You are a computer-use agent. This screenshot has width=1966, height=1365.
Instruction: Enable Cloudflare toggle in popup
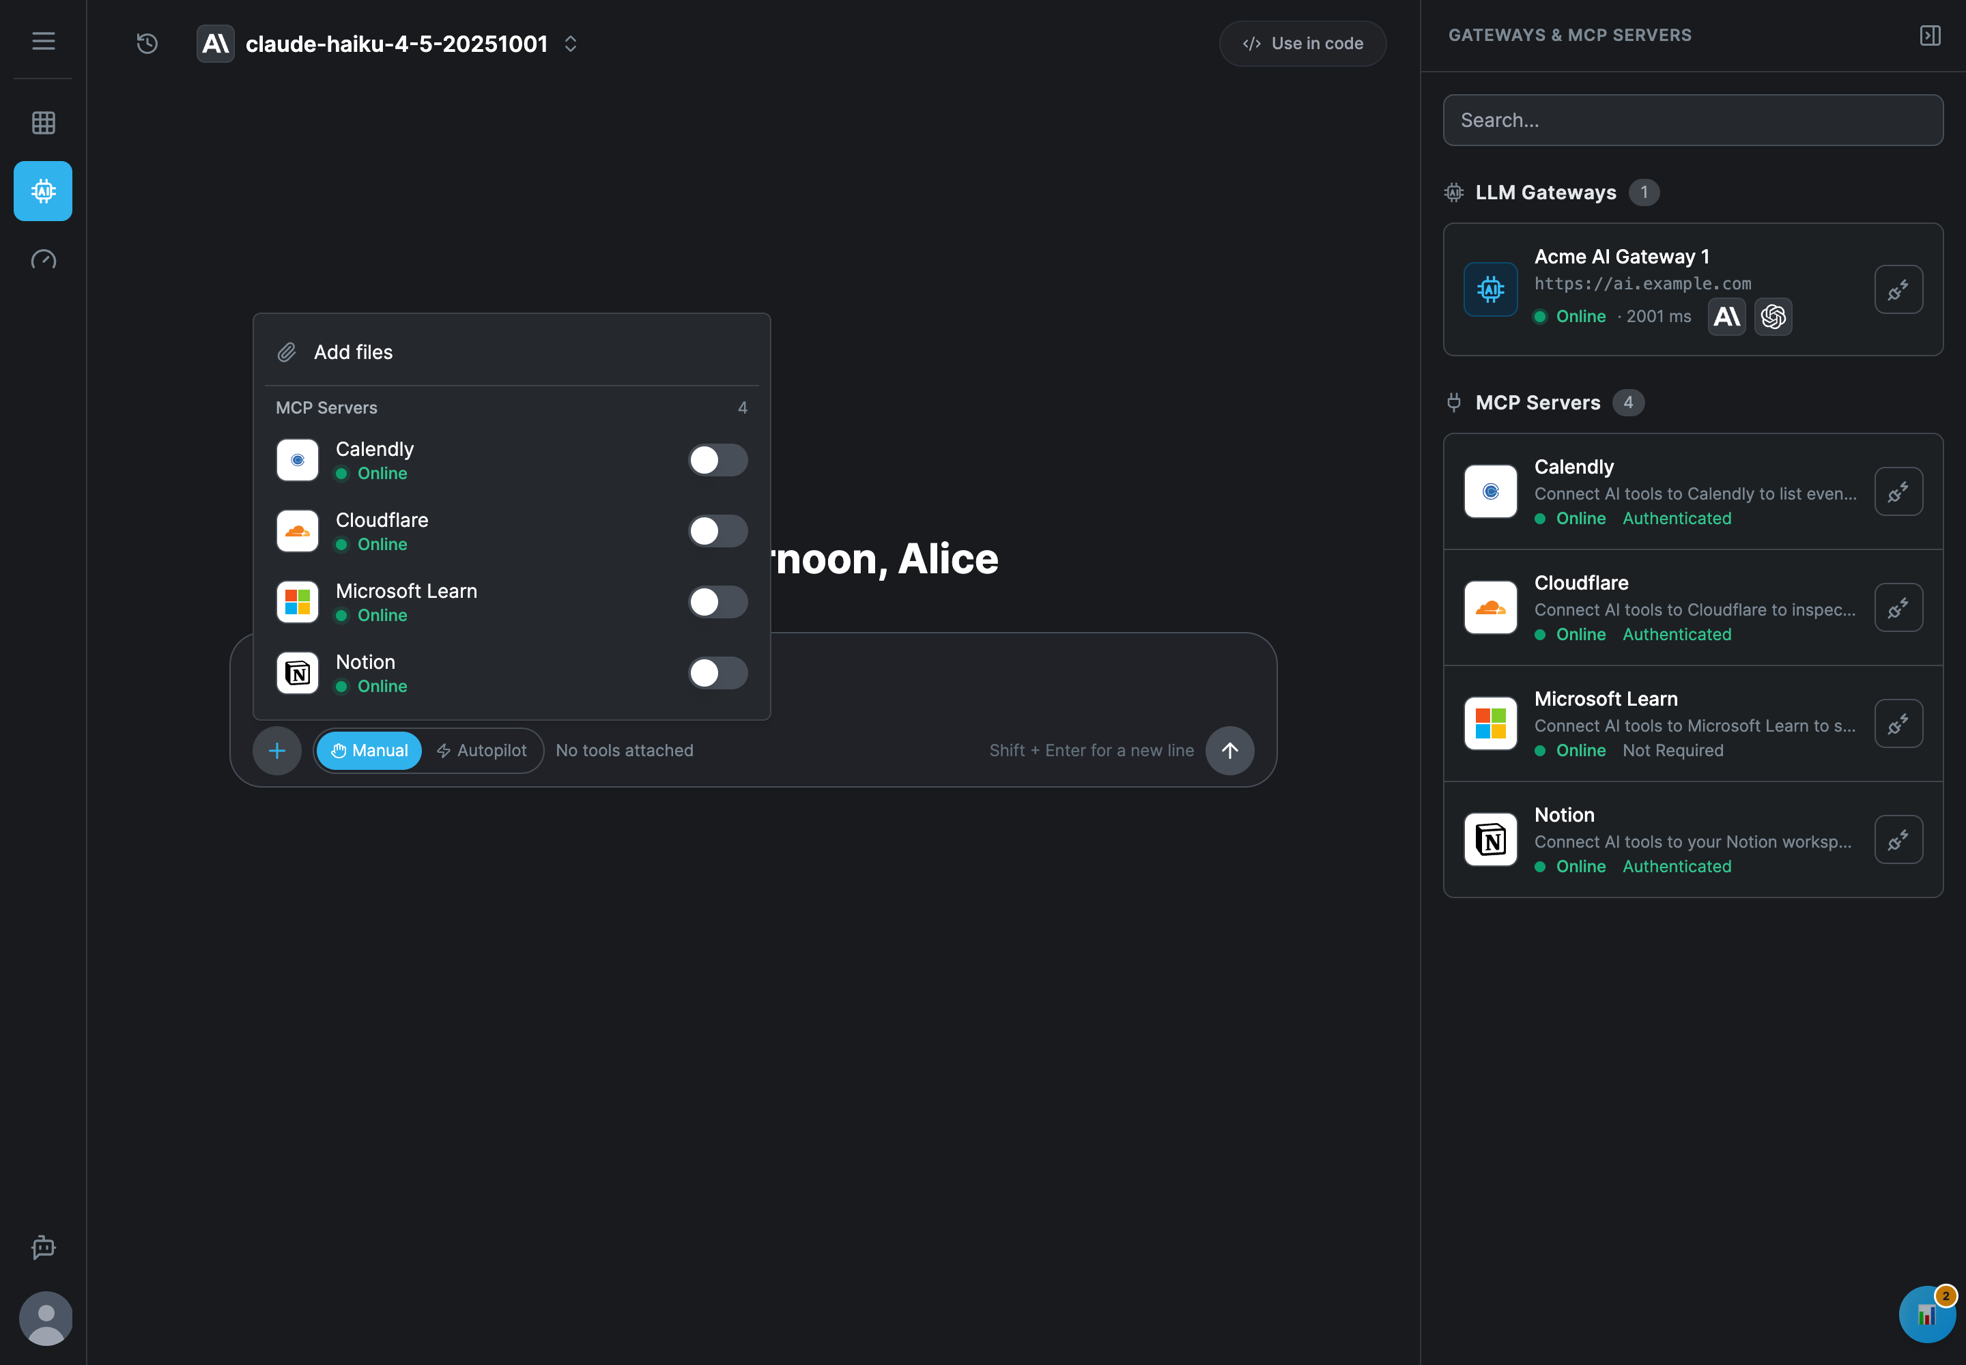(717, 531)
